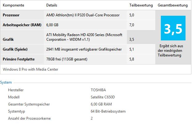The height and width of the screenshot is (124, 192).
Task: Click the 7,0 RAM subscore
Action: (x=131, y=25)
